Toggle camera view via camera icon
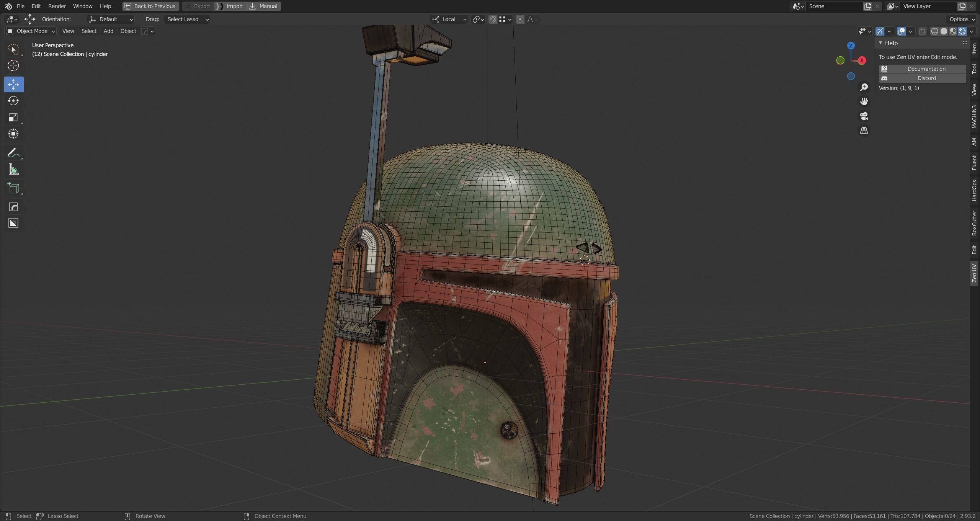The width and height of the screenshot is (980, 521). point(864,116)
